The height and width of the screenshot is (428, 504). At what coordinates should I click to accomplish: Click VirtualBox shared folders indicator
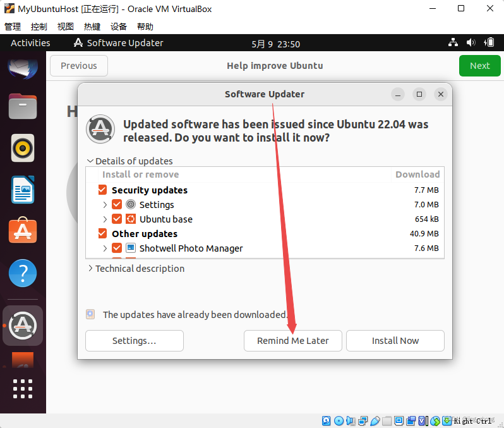tap(387, 420)
